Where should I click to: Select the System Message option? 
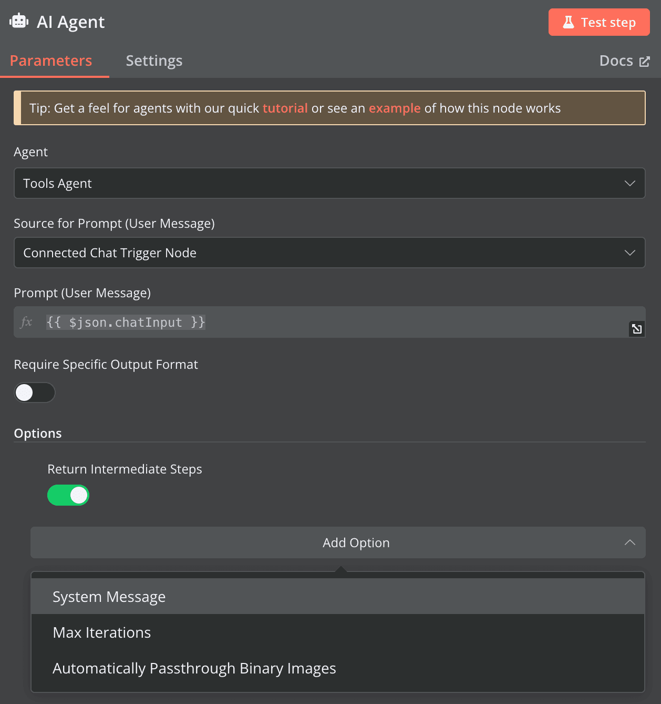[338, 597]
